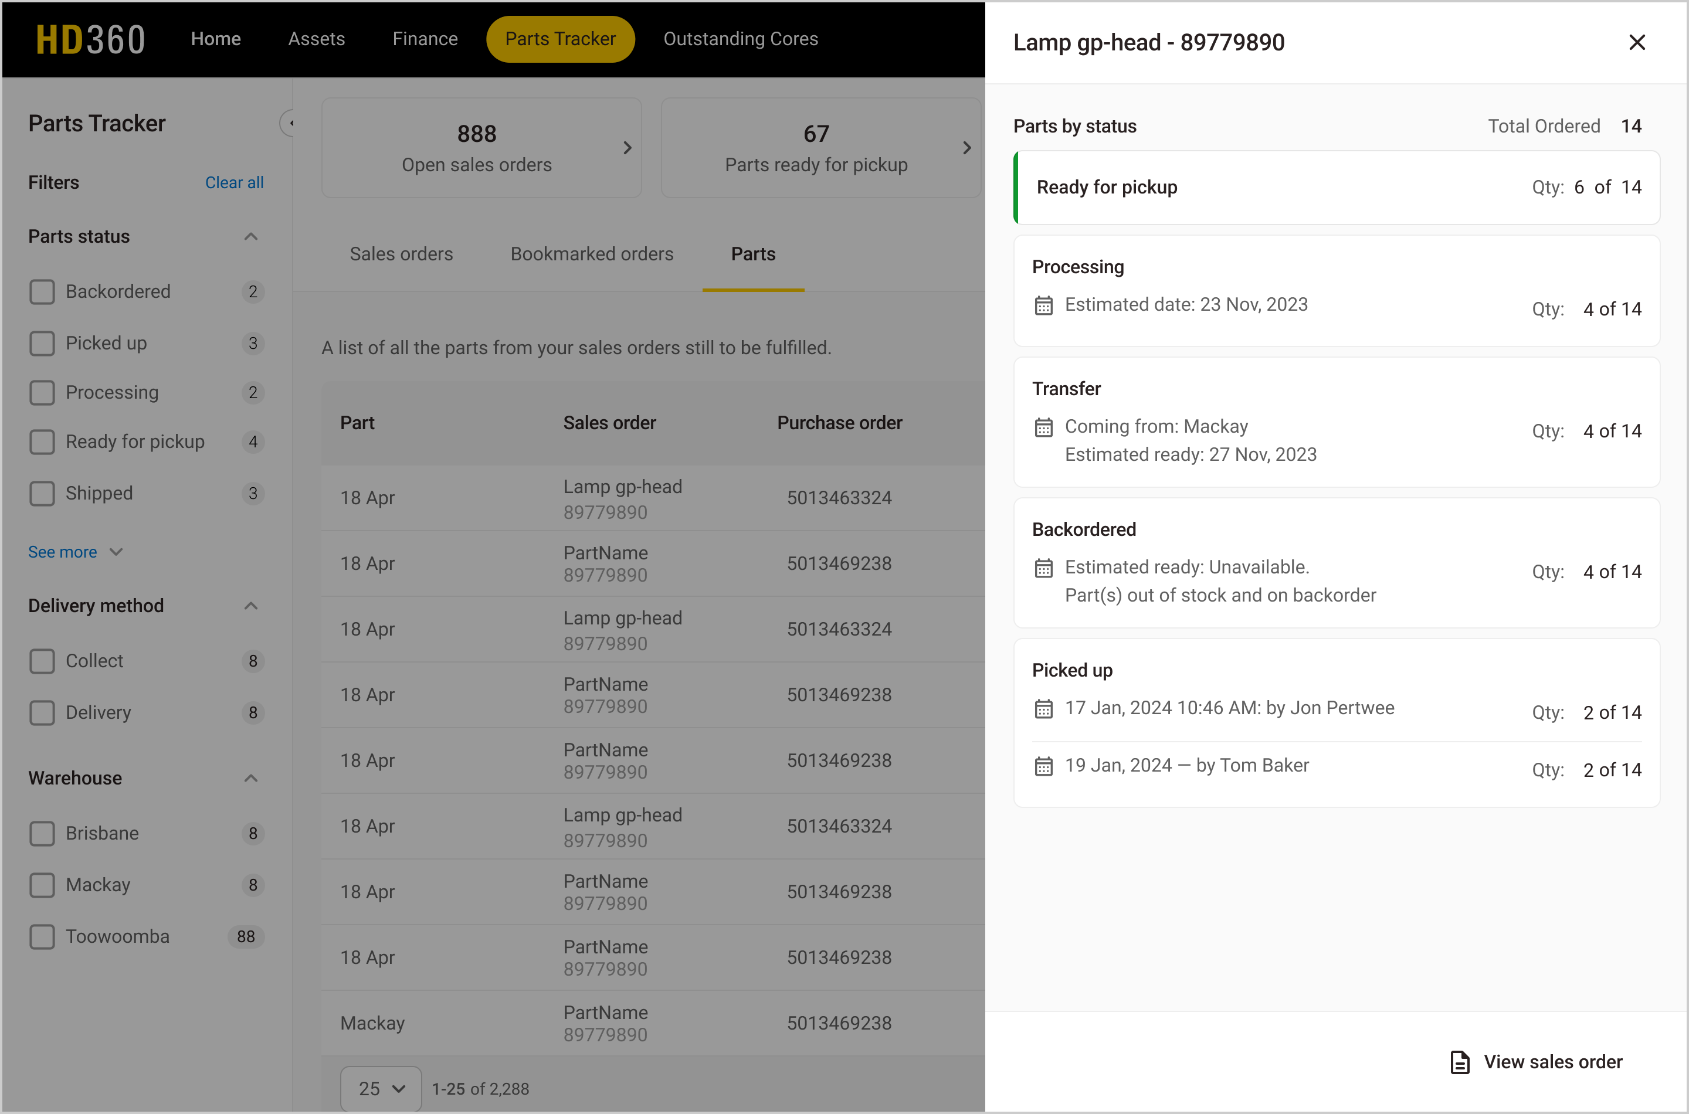This screenshot has width=1689, height=1114.
Task: Enable the Ready for pickup filter
Action: coord(42,442)
